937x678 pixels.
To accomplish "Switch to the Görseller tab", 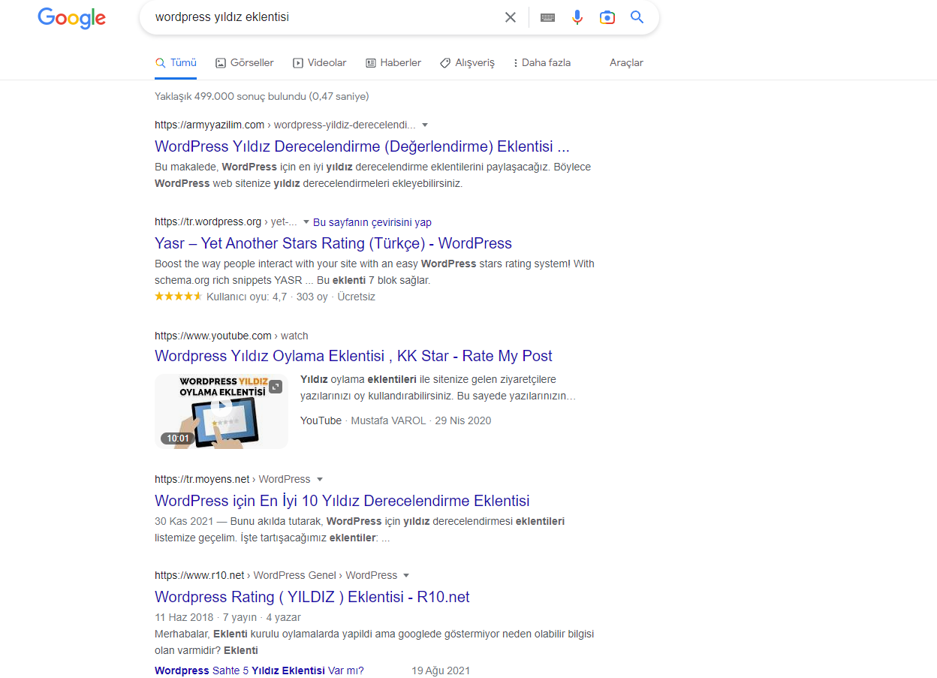I will pos(245,63).
